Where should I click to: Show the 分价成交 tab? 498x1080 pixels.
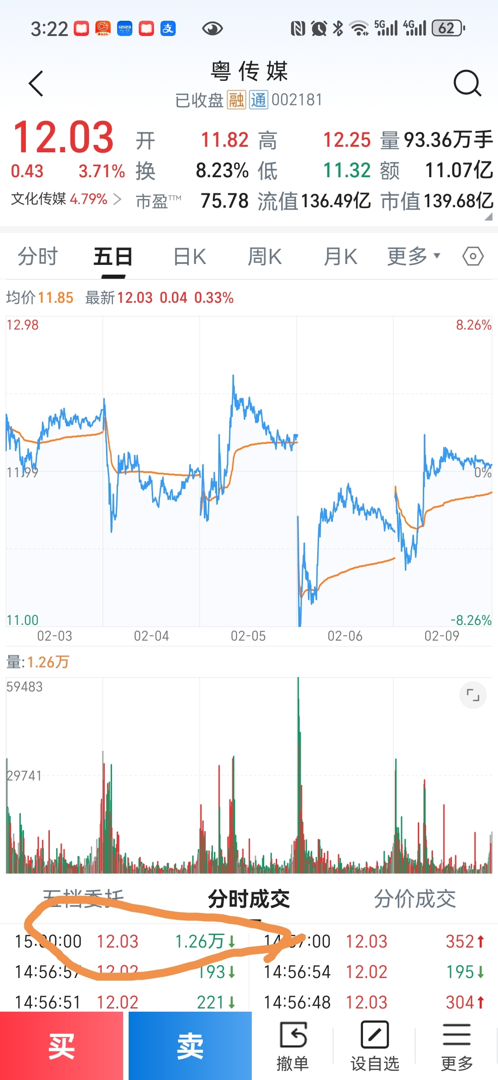pyautogui.click(x=415, y=899)
